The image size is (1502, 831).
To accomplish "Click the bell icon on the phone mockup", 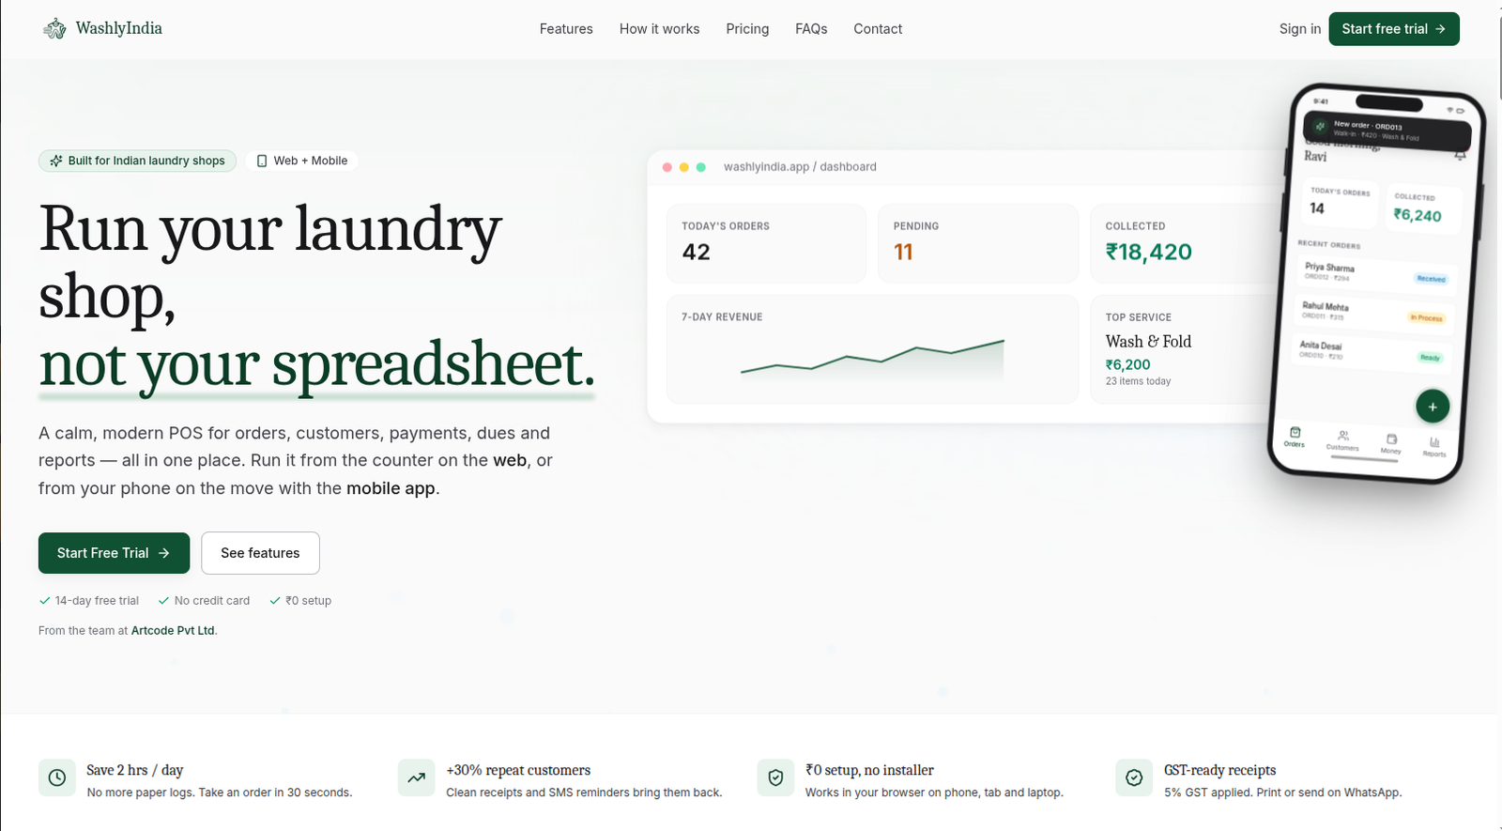I will pyautogui.click(x=1460, y=156).
